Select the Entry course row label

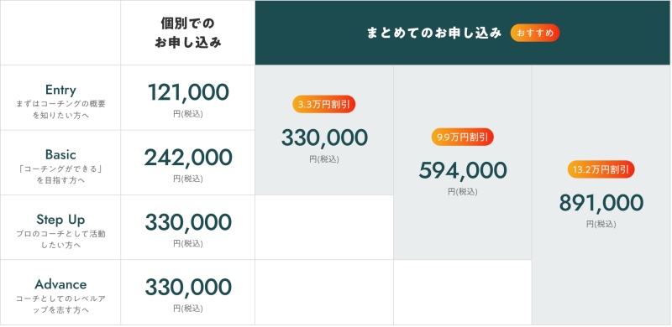[60, 90]
